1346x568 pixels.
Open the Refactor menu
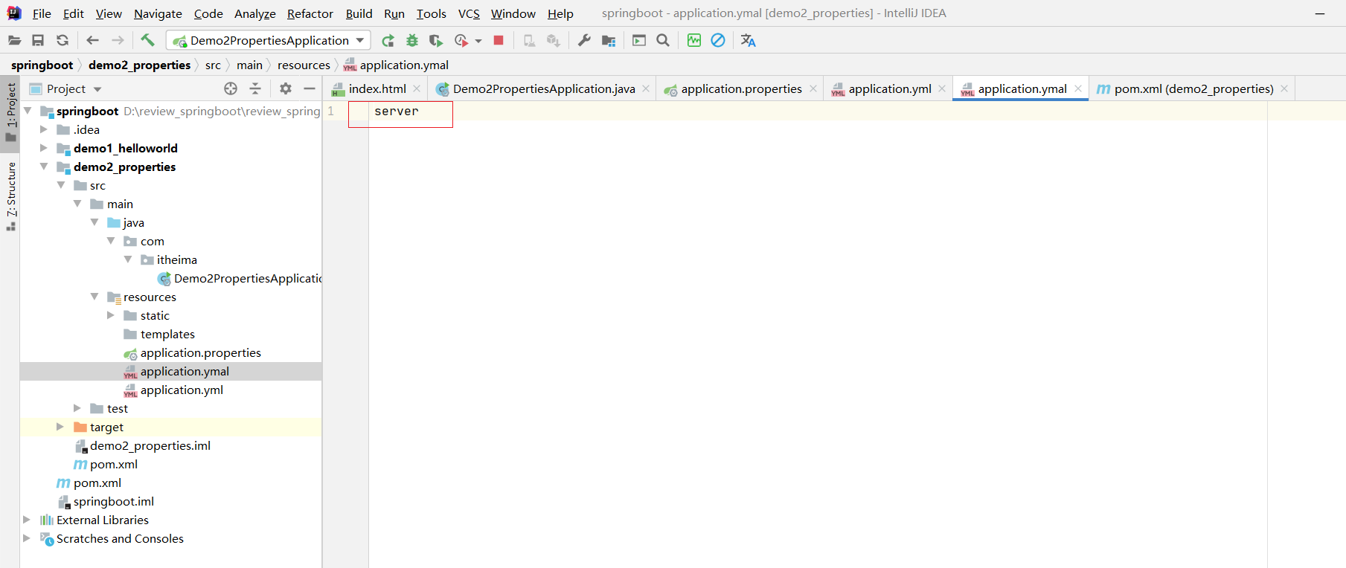point(310,13)
